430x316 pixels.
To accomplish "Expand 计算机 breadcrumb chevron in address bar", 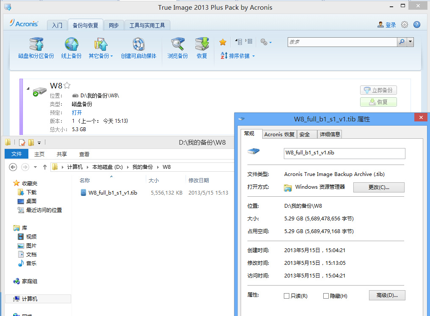I will pyautogui.click(x=88, y=167).
